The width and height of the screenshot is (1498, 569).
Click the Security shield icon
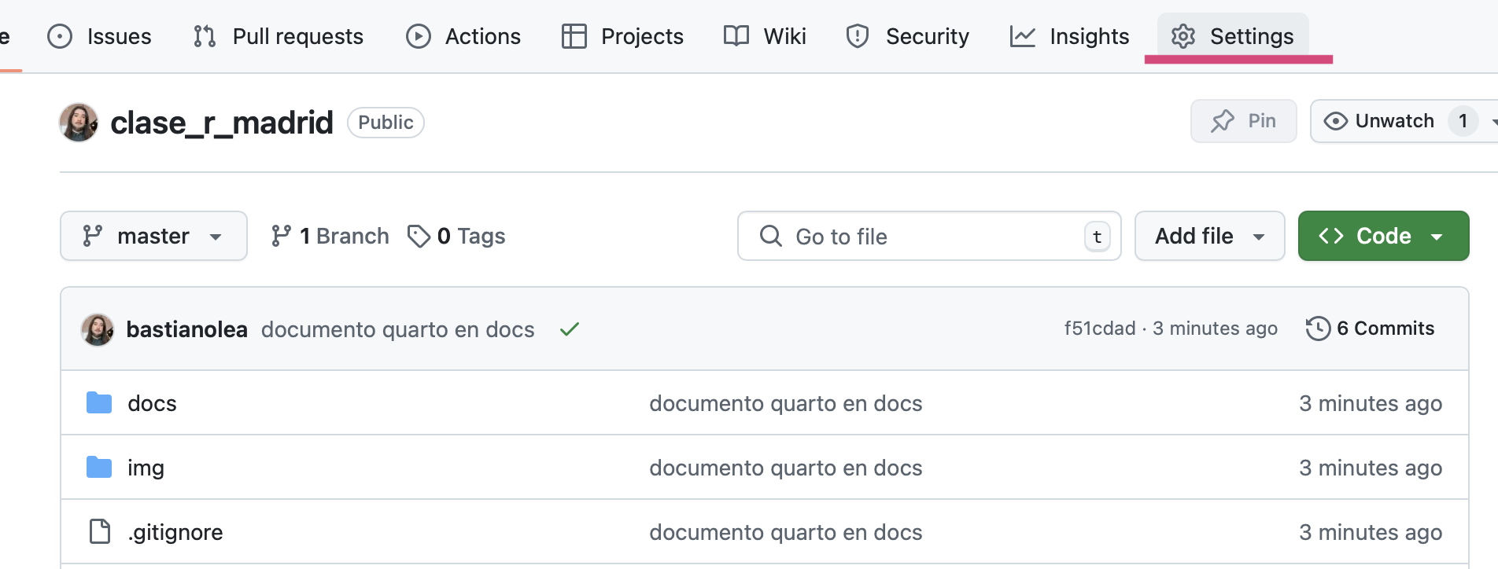click(858, 36)
